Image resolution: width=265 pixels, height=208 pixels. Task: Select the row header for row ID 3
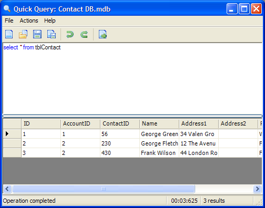coord(12,153)
